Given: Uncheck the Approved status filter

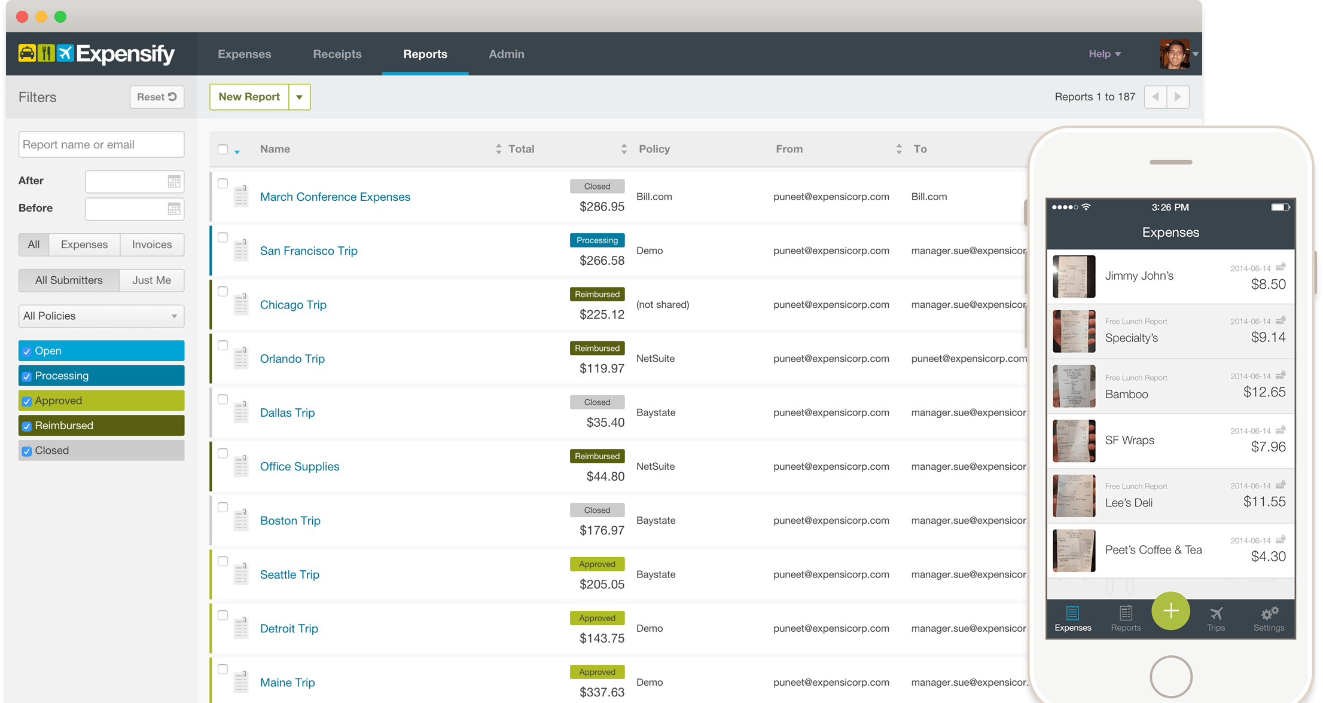Looking at the screenshot, I should (x=26, y=402).
